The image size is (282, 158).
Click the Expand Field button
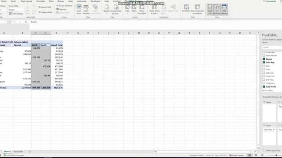[x=45, y=7]
